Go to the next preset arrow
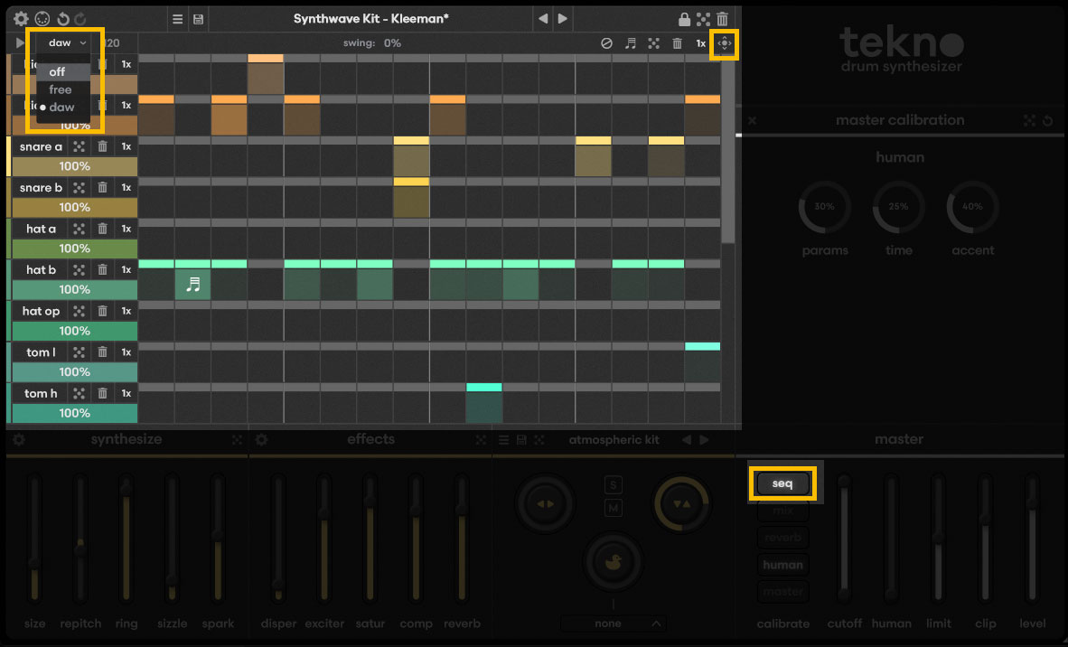1068x647 pixels. (x=563, y=19)
